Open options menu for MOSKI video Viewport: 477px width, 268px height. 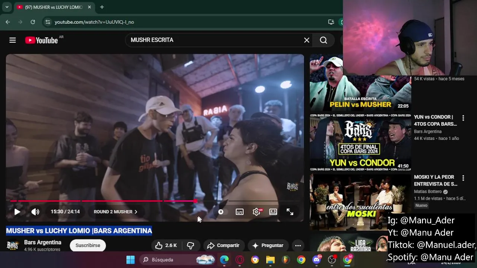(x=463, y=178)
